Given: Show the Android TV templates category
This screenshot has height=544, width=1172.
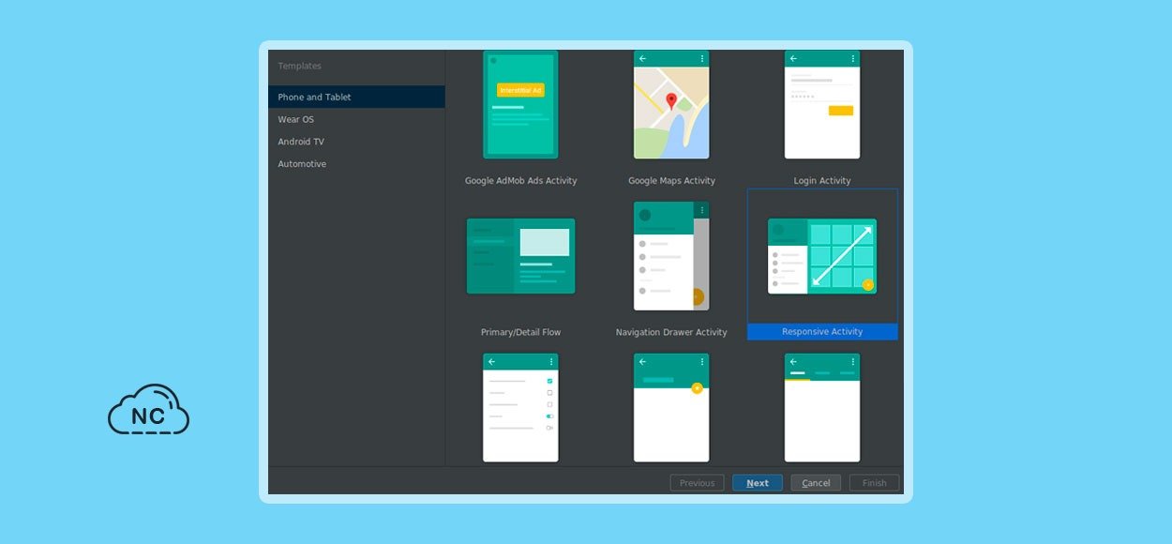Looking at the screenshot, I should point(356,142).
